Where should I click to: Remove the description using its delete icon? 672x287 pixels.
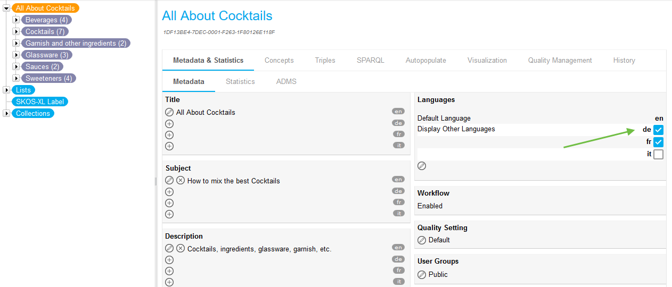click(181, 249)
